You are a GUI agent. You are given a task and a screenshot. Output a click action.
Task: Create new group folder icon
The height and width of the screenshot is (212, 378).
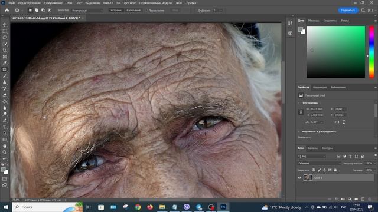356,199
